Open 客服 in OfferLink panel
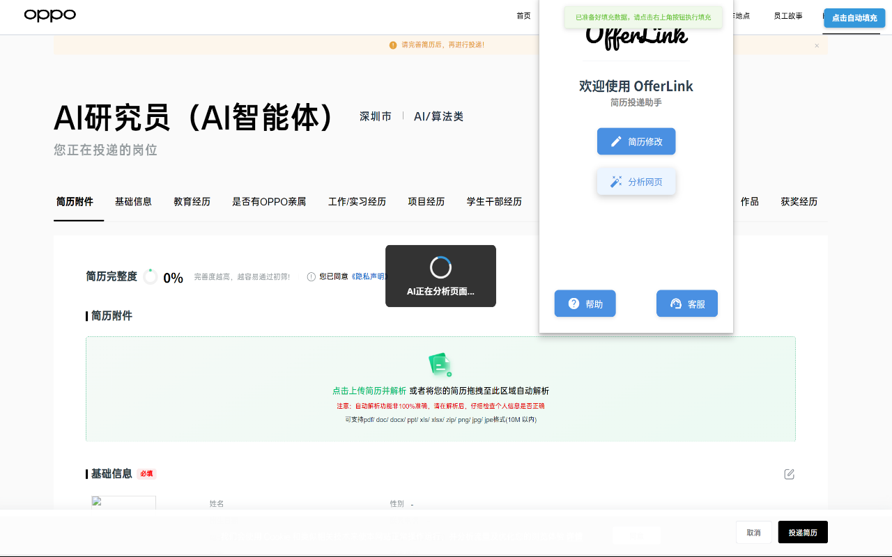 coord(687,304)
